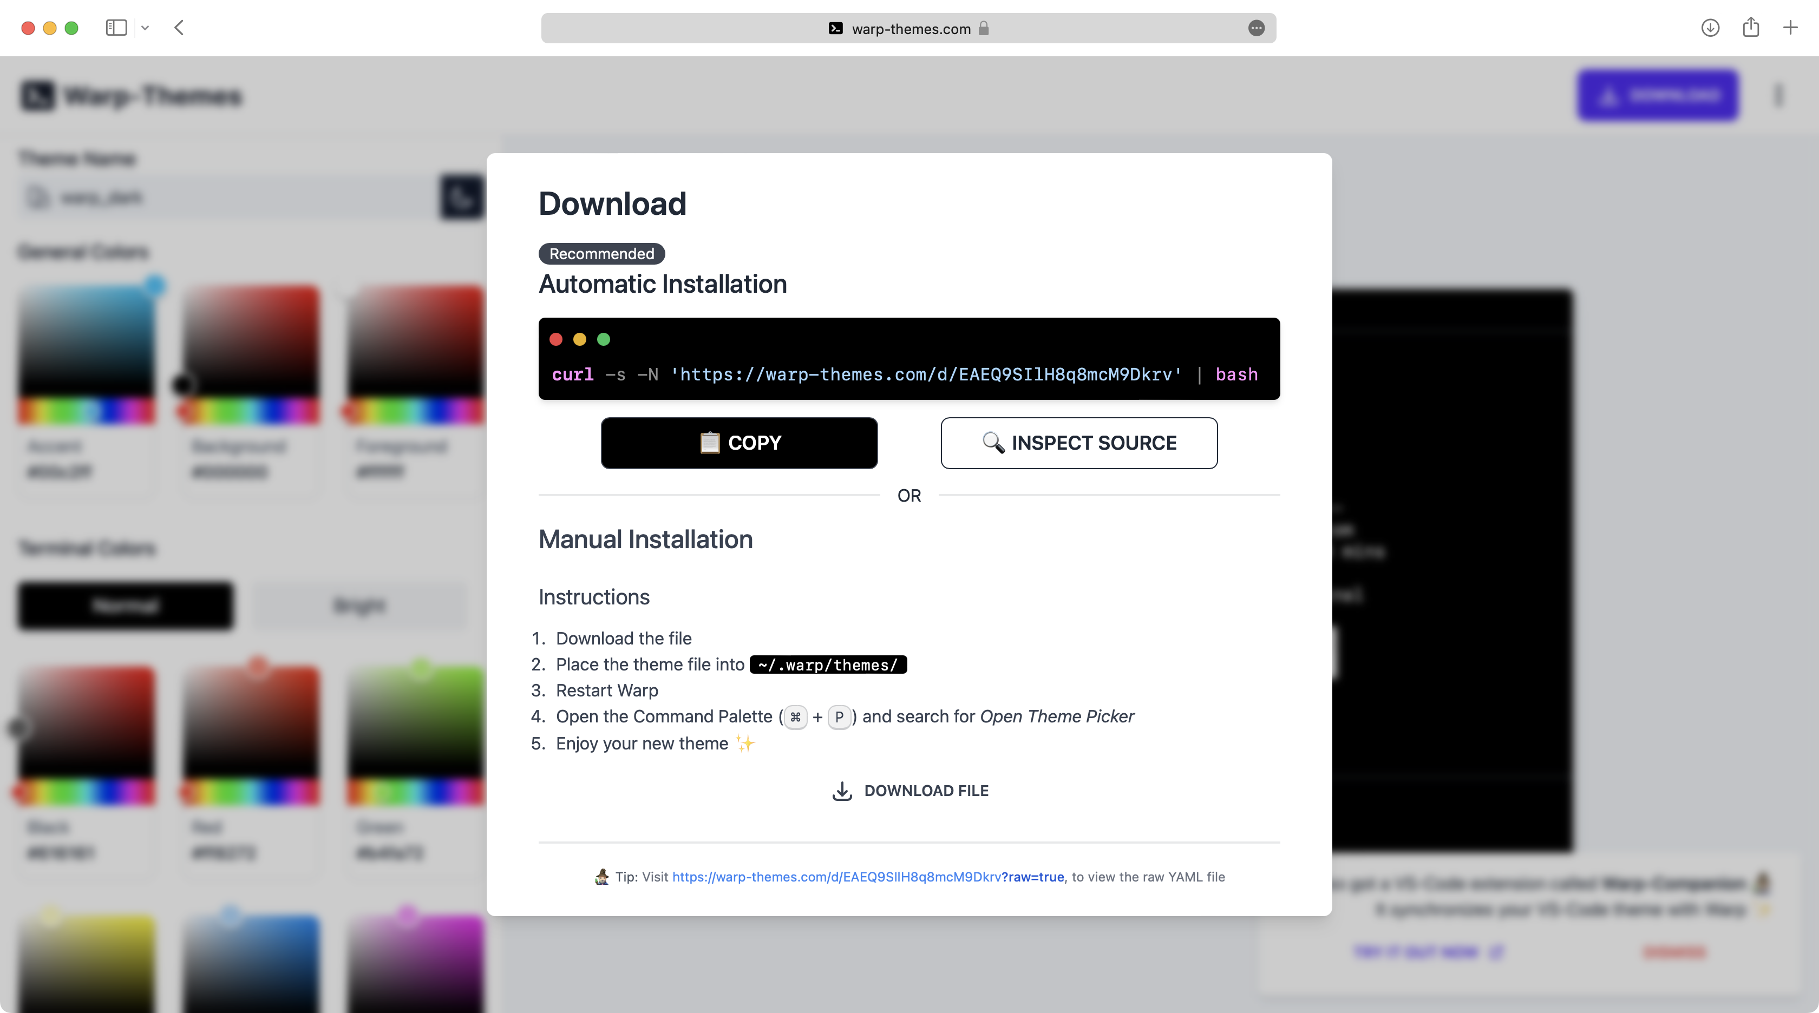Click the P keycap in instructions

(839, 716)
